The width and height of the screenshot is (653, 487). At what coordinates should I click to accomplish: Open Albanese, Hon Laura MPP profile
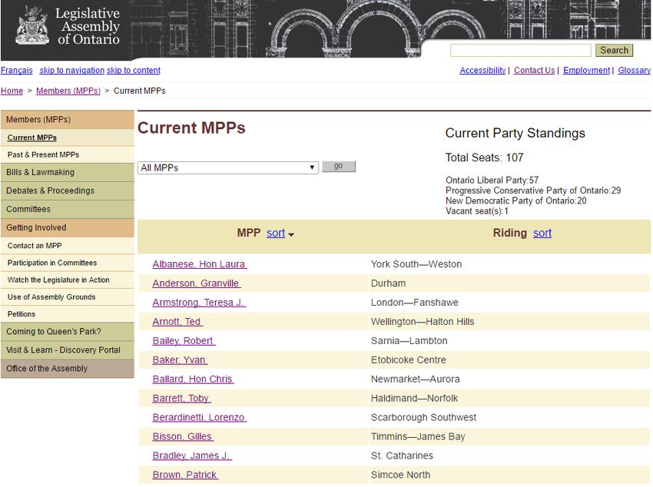click(200, 264)
